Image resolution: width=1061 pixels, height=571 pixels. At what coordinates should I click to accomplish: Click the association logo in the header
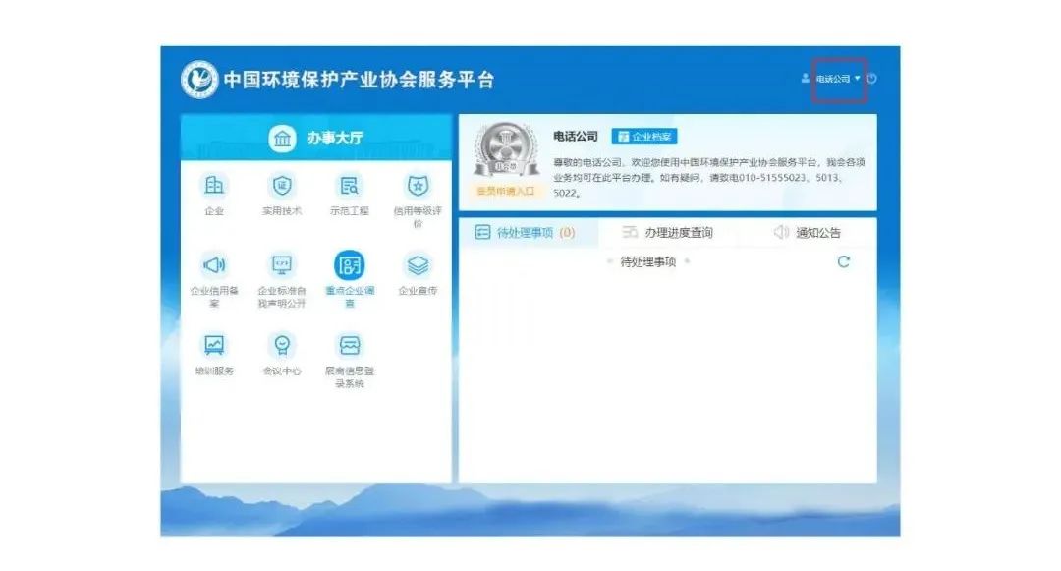(x=199, y=80)
